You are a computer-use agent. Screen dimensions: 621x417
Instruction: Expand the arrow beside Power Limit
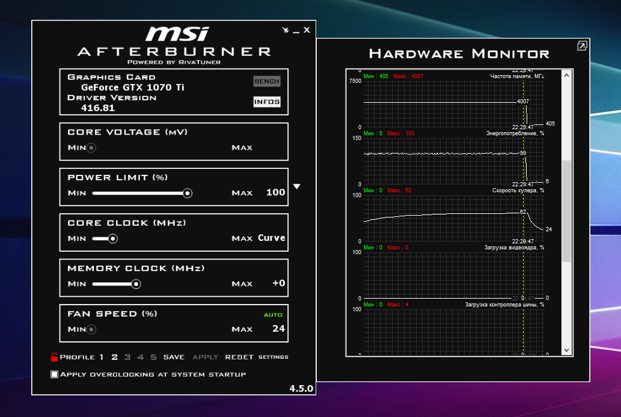pyautogui.click(x=296, y=186)
